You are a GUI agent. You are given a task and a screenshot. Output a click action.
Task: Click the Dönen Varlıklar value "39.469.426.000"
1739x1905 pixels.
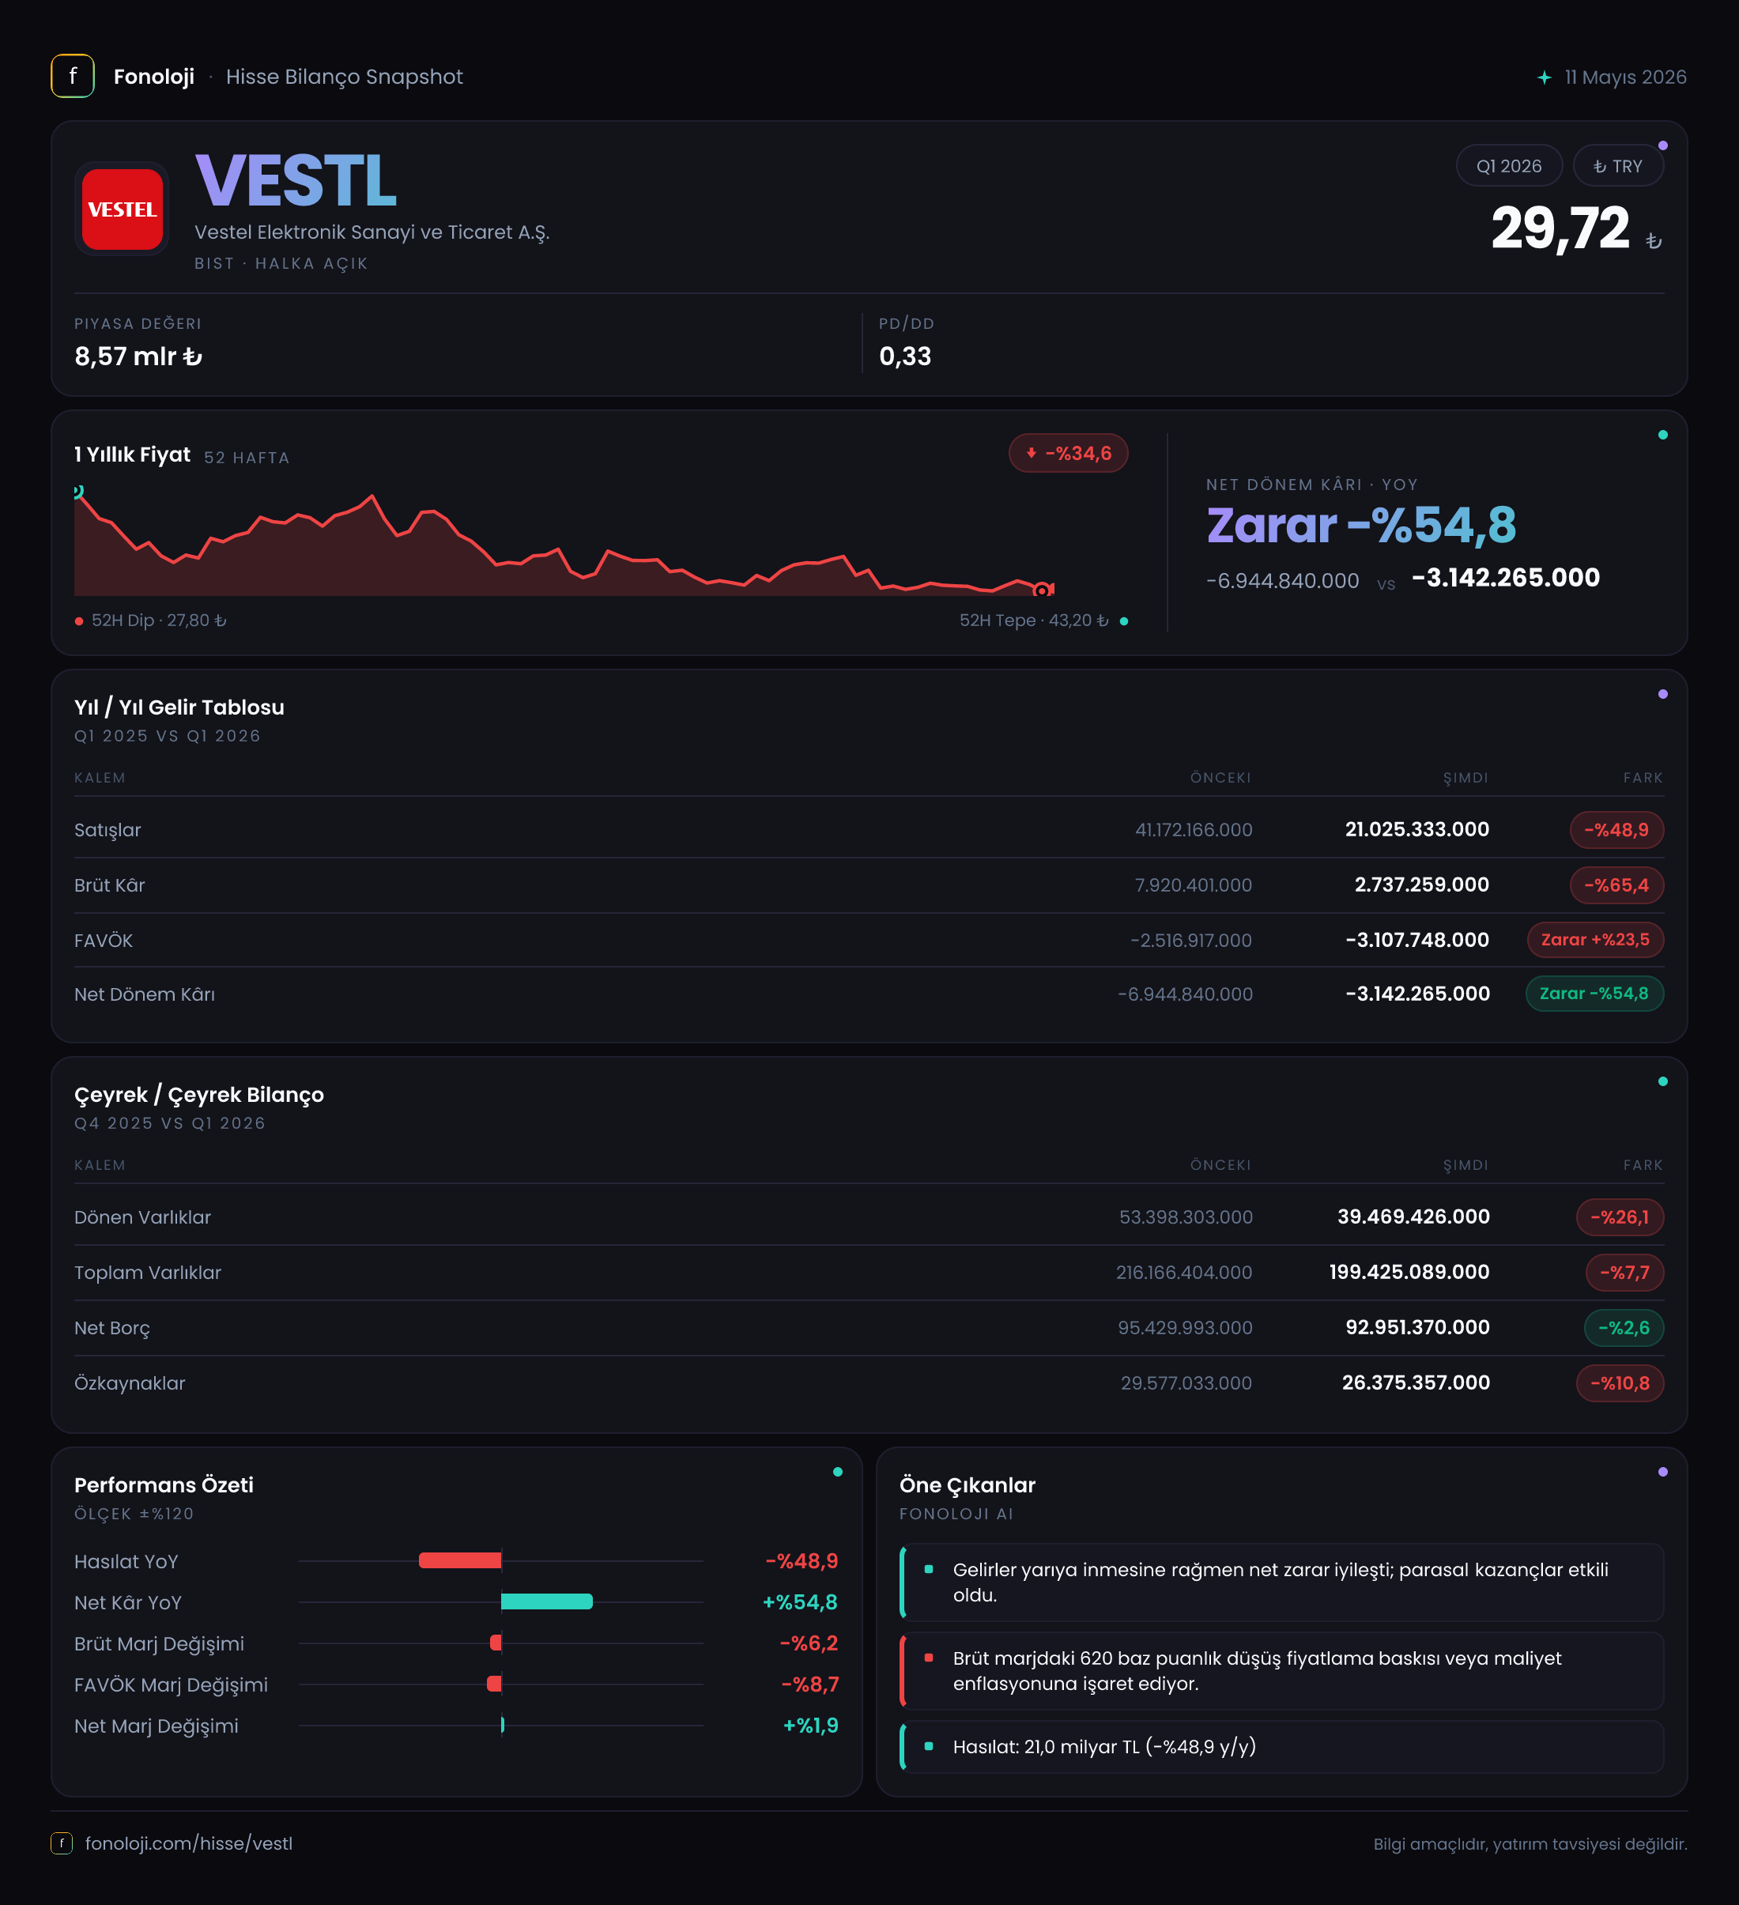(1413, 1217)
